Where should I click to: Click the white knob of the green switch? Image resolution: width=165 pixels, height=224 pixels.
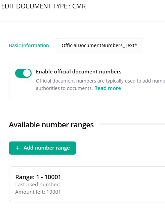[27, 73]
